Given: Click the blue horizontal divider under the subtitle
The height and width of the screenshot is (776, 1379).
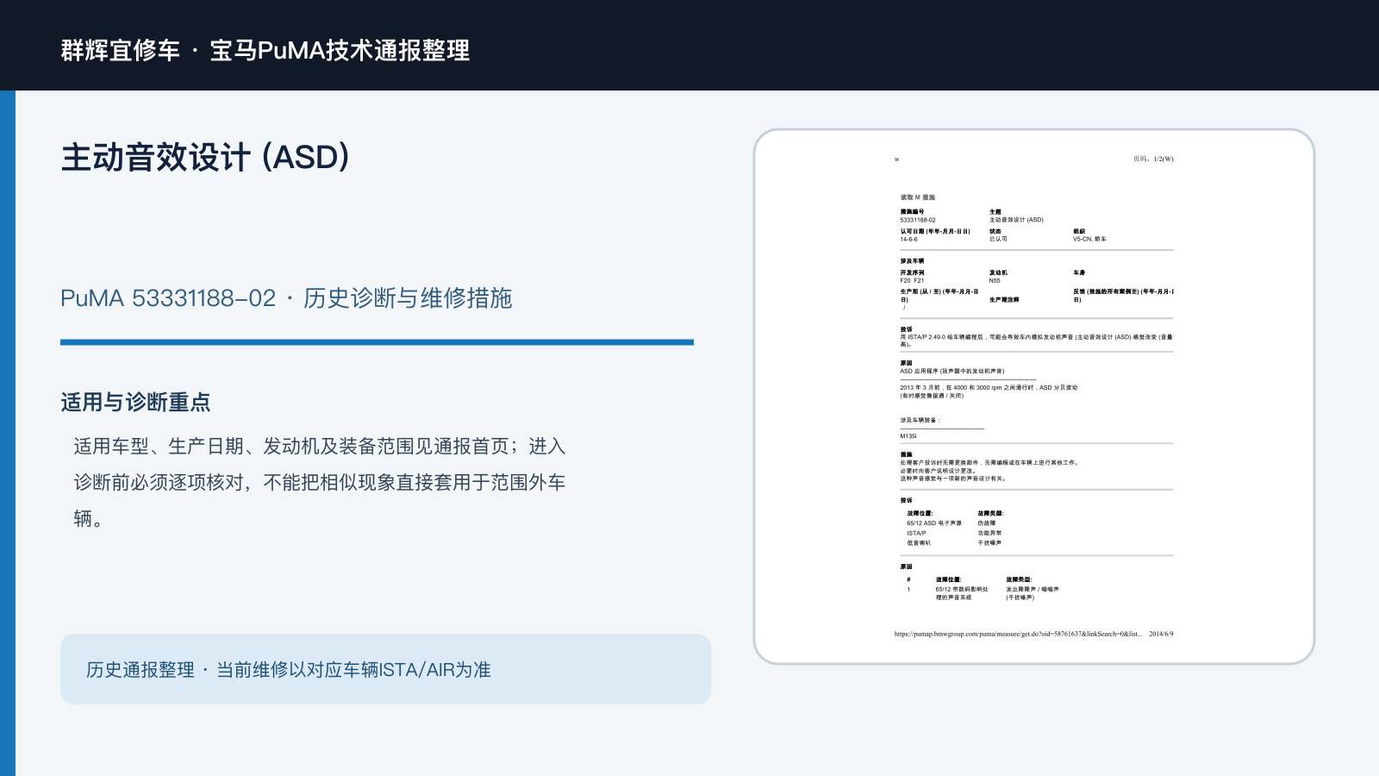Looking at the screenshot, I should click(377, 342).
